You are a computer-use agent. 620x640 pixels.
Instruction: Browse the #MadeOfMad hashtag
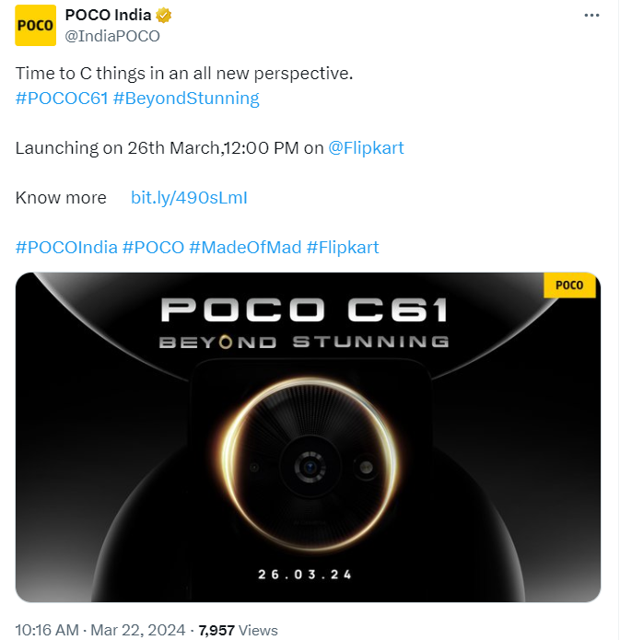pos(245,247)
